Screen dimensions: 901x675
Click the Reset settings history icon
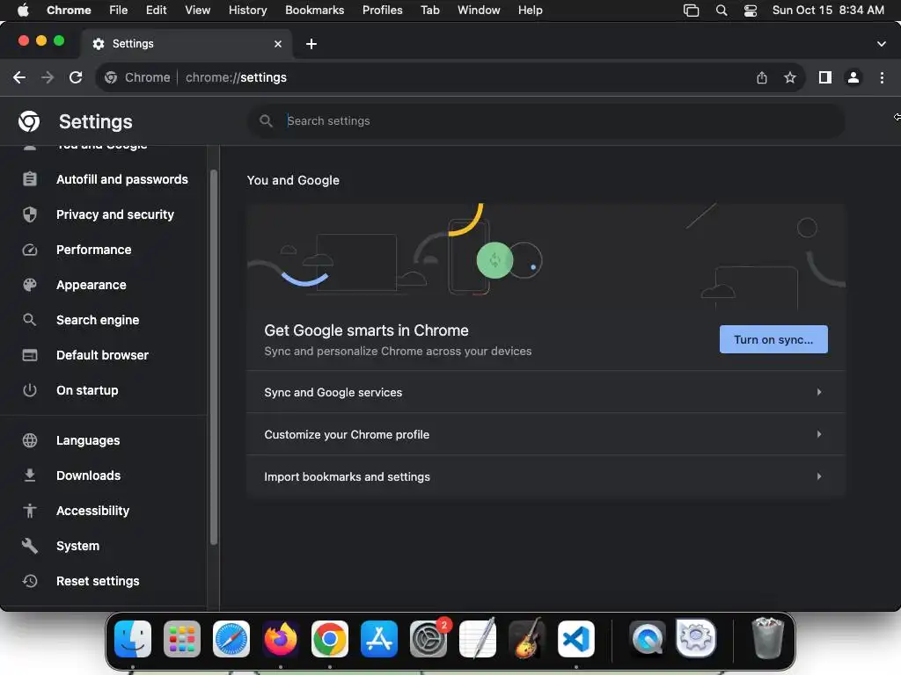pyautogui.click(x=29, y=581)
